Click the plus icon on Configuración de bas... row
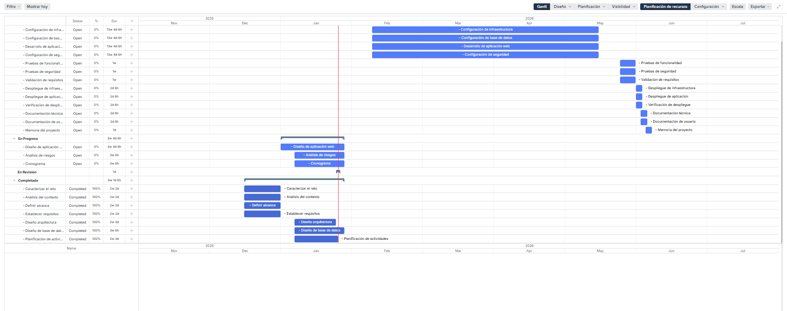787x311 pixels. pyautogui.click(x=132, y=38)
